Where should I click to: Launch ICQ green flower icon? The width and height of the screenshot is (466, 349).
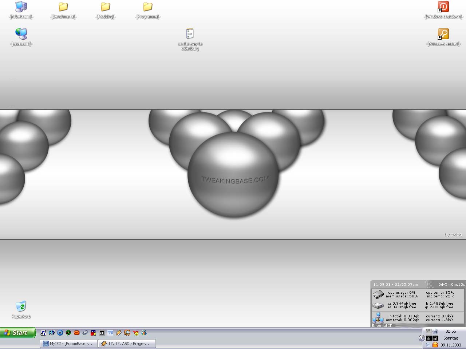(68, 333)
